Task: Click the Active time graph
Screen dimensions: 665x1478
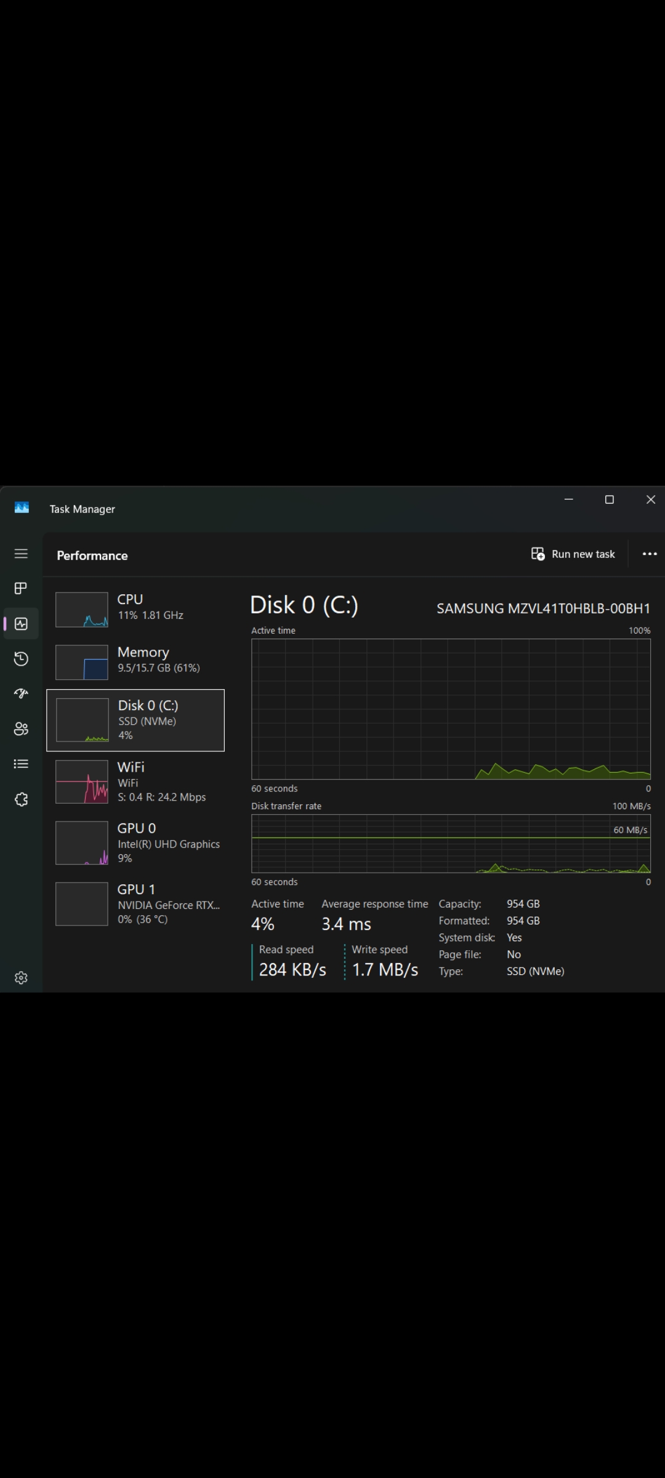Action: tap(451, 709)
